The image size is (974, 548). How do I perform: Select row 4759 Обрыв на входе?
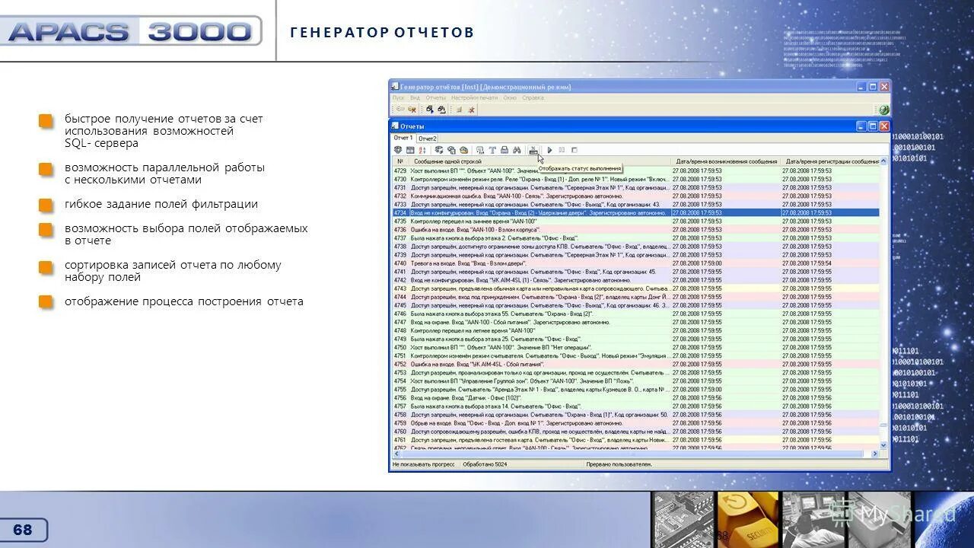click(635, 423)
